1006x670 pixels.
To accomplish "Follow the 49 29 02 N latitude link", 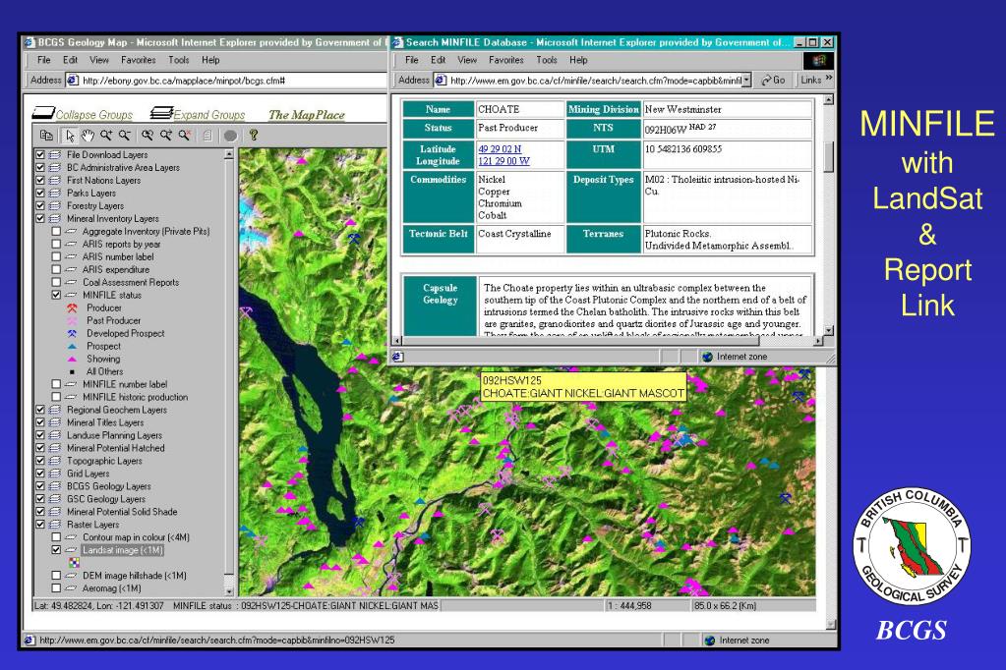I will 500,148.
